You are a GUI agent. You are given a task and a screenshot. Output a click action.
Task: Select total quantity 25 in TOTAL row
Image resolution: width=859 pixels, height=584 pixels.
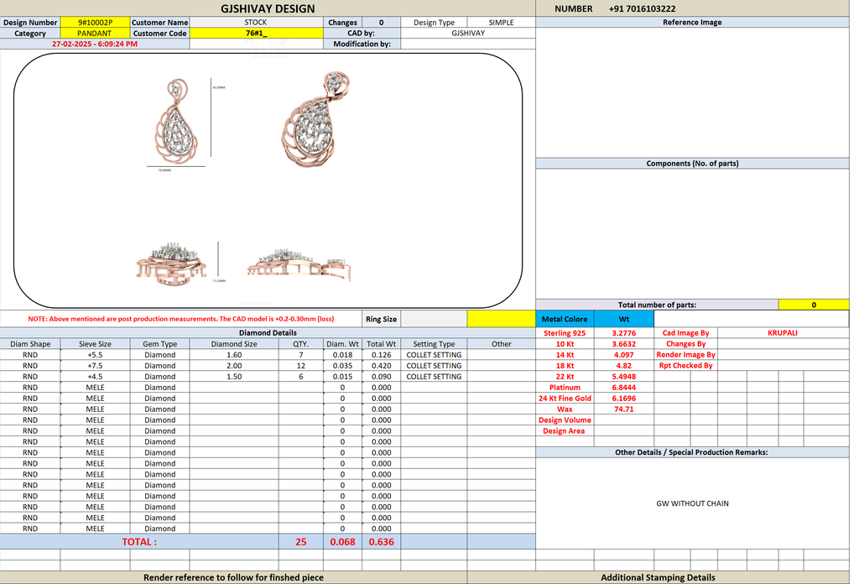click(x=301, y=542)
